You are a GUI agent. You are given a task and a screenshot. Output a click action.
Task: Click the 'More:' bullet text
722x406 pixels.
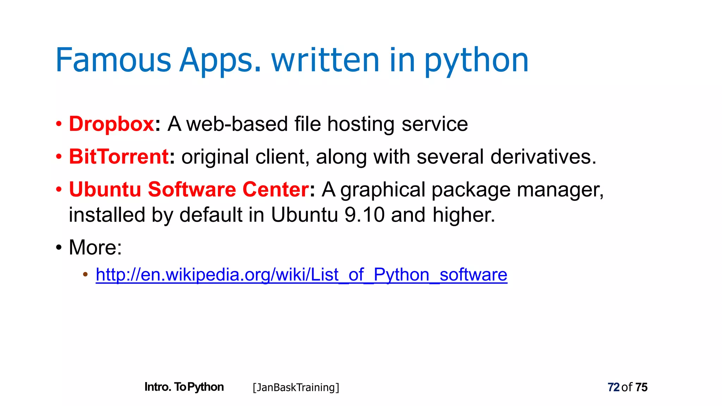(x=95, y=247)
